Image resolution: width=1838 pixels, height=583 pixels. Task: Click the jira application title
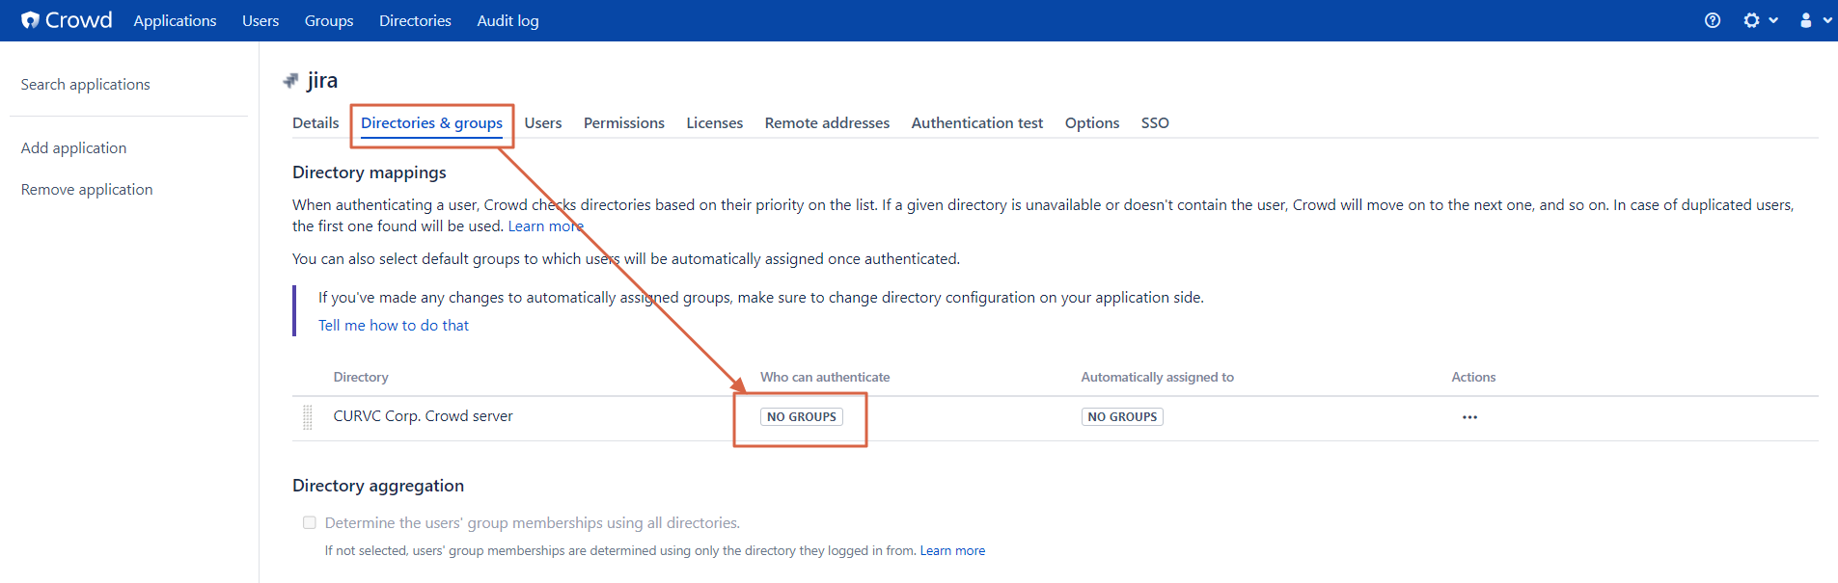tap(322, 80)
